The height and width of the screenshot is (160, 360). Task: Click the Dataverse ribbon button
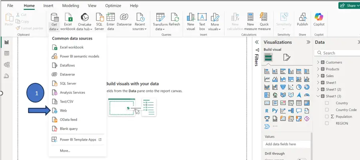click(x=124, y=20)
